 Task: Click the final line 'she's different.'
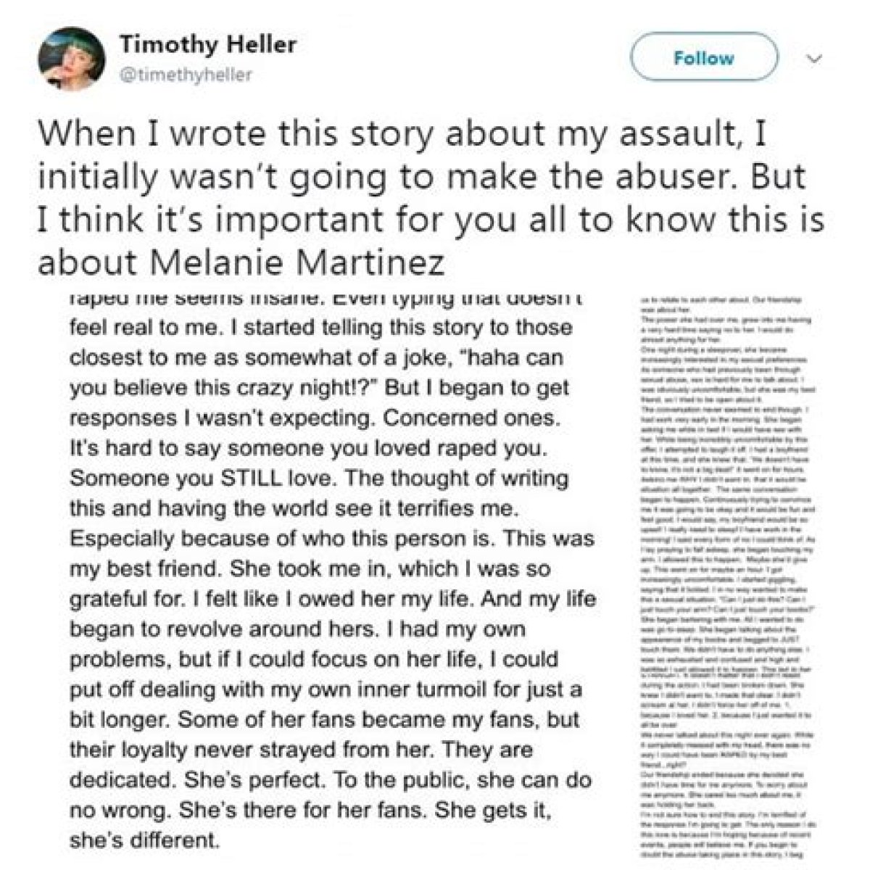(x=144, y=842)
